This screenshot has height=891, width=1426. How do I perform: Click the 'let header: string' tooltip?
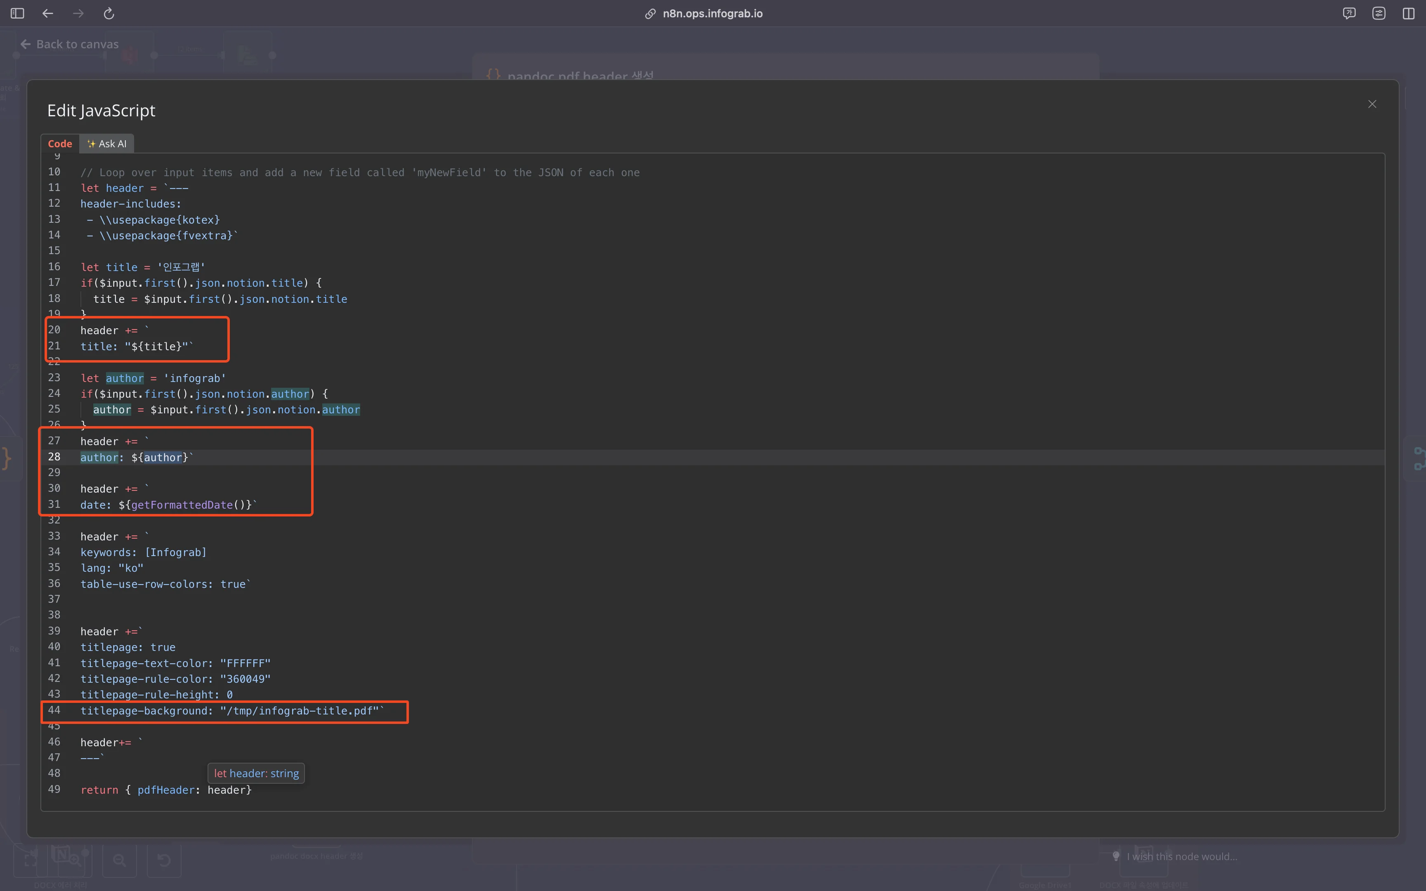point(256,773)
